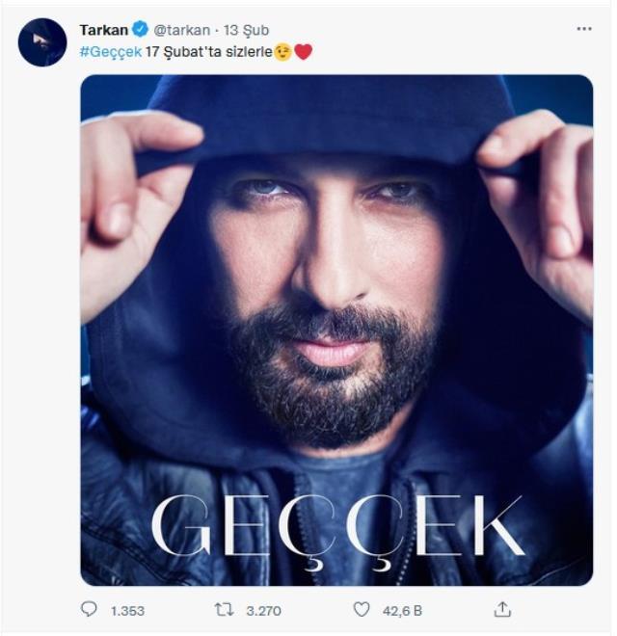Image resolution: width=617 pixels, height=636 pixels.
Task: Open the three-dot more options menu
Action: 583,29
